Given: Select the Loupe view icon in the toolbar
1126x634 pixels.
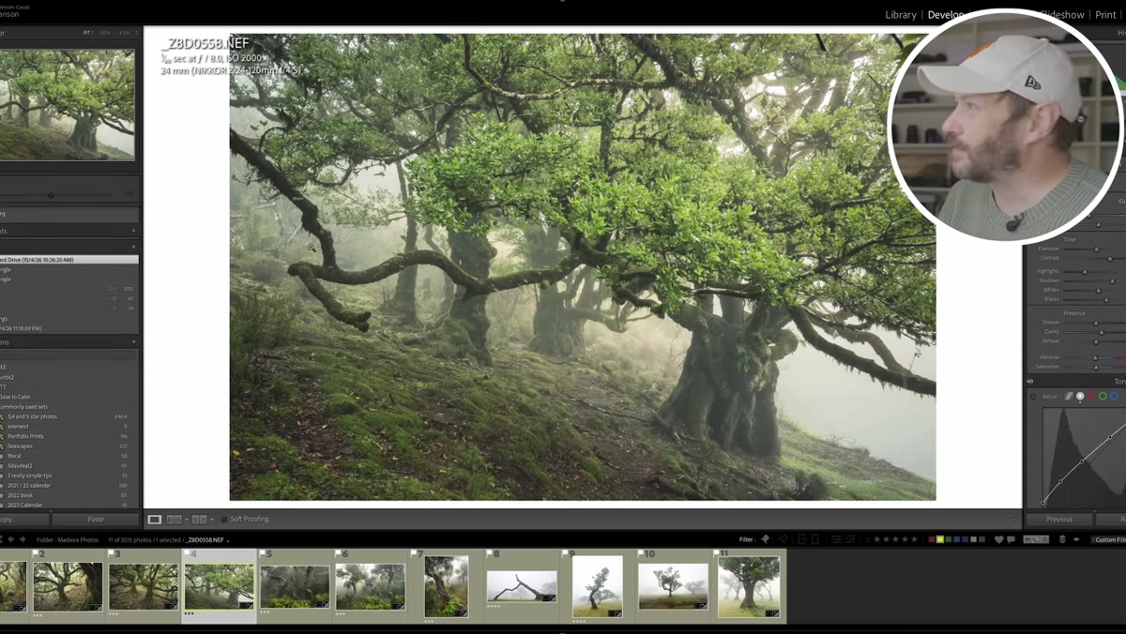Looking at the screenshot, I should (155, 519).
